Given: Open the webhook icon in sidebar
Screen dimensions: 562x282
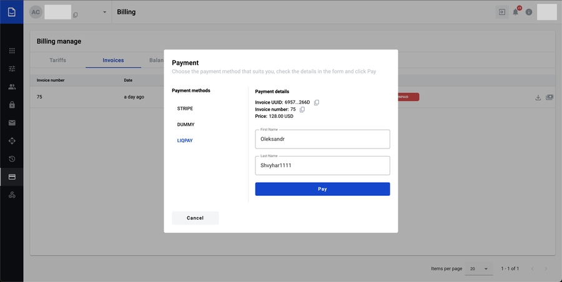Looking at the screenshot, I should click(12, 195).
